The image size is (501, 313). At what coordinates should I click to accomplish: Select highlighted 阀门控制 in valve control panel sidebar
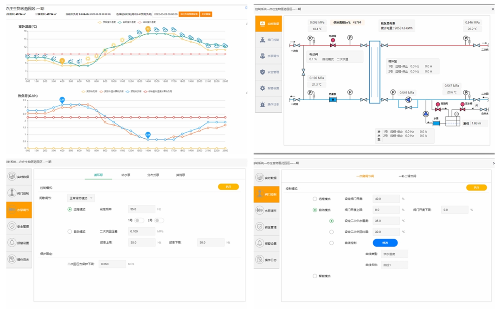pos(266,194)
